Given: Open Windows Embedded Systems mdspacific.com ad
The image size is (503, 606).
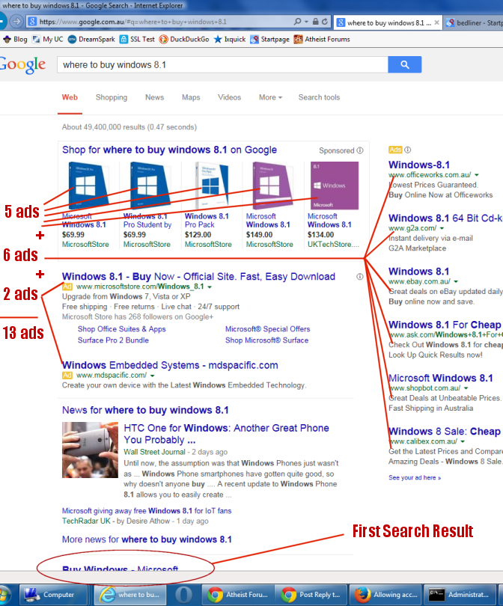Looking at the screenshot, I should (x=170, y=365).
